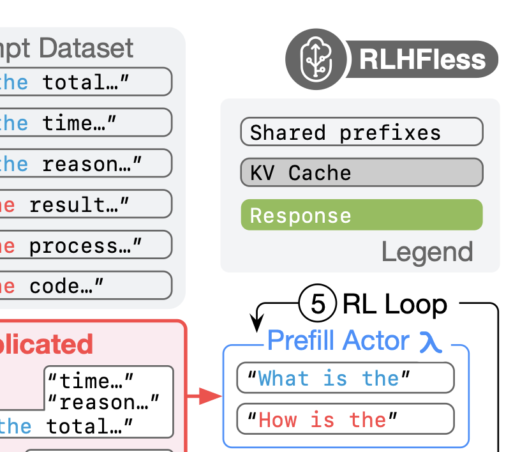Click the RLHFless title badge

(x=421, y=60)
